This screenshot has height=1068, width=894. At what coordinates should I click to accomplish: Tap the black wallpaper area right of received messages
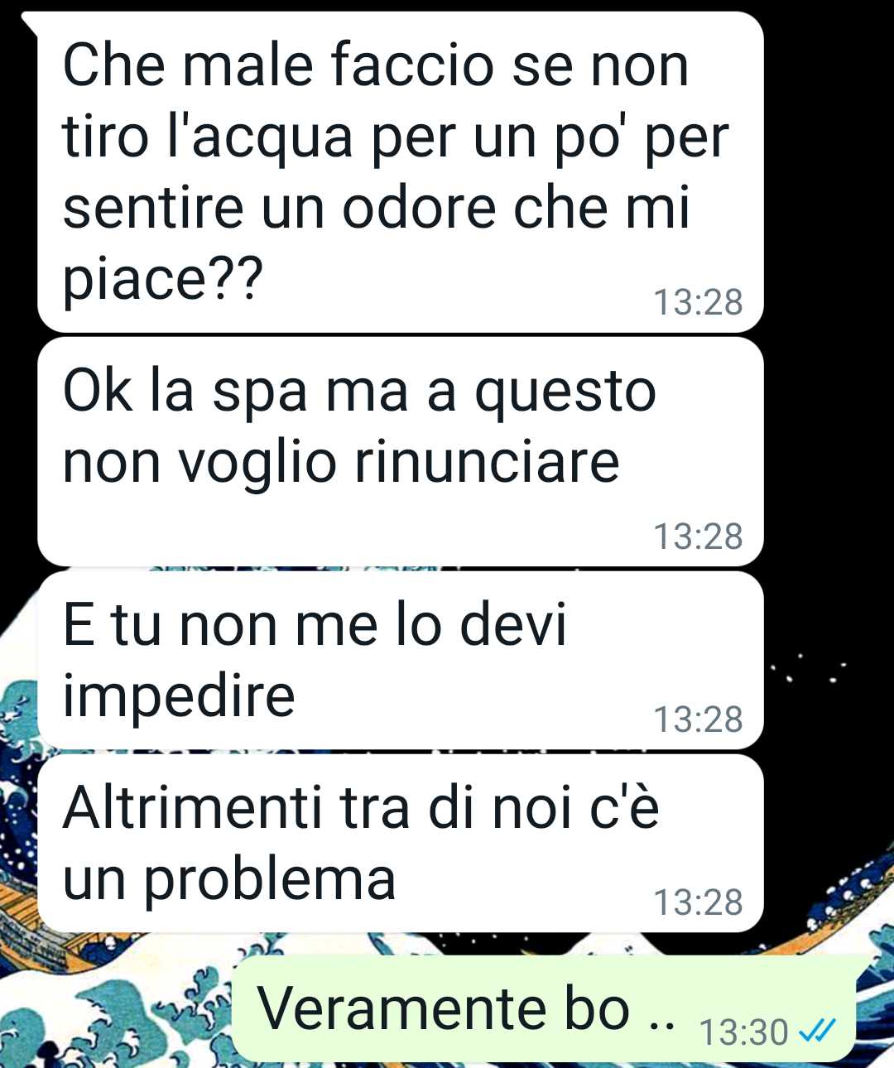(x=828, y=331)
